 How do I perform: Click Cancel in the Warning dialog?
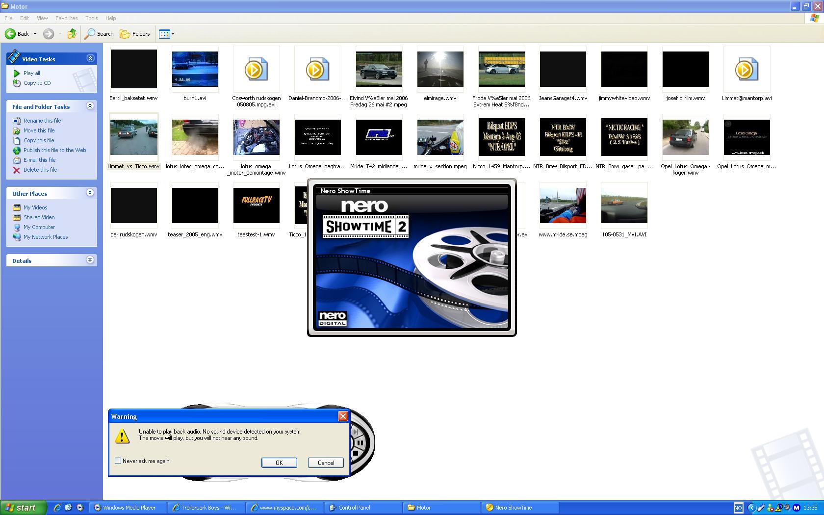click(326, 463)
